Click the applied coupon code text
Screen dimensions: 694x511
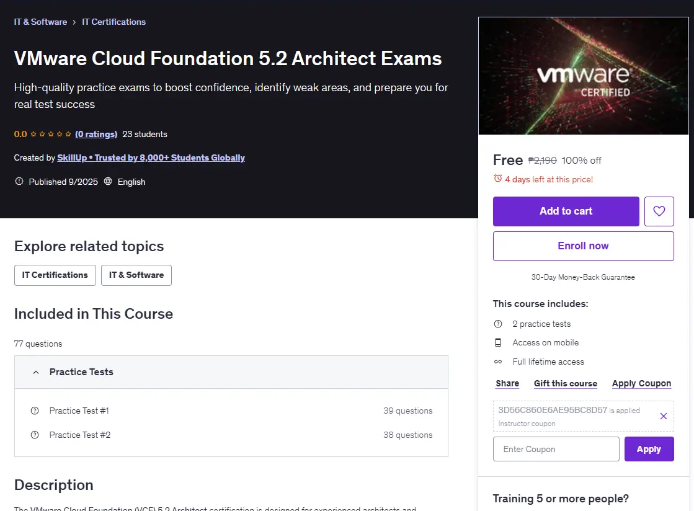(553, 410)
